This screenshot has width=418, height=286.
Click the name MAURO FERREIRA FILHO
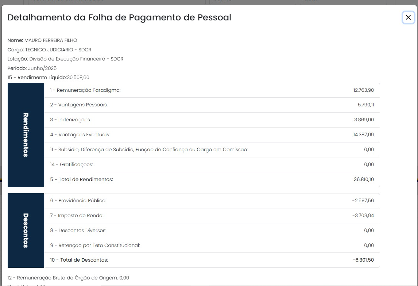tap(51, 40)
